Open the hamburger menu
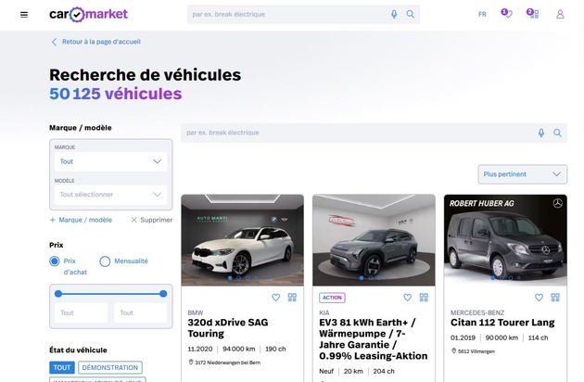 pyautogui.click(x=24, y=14)
